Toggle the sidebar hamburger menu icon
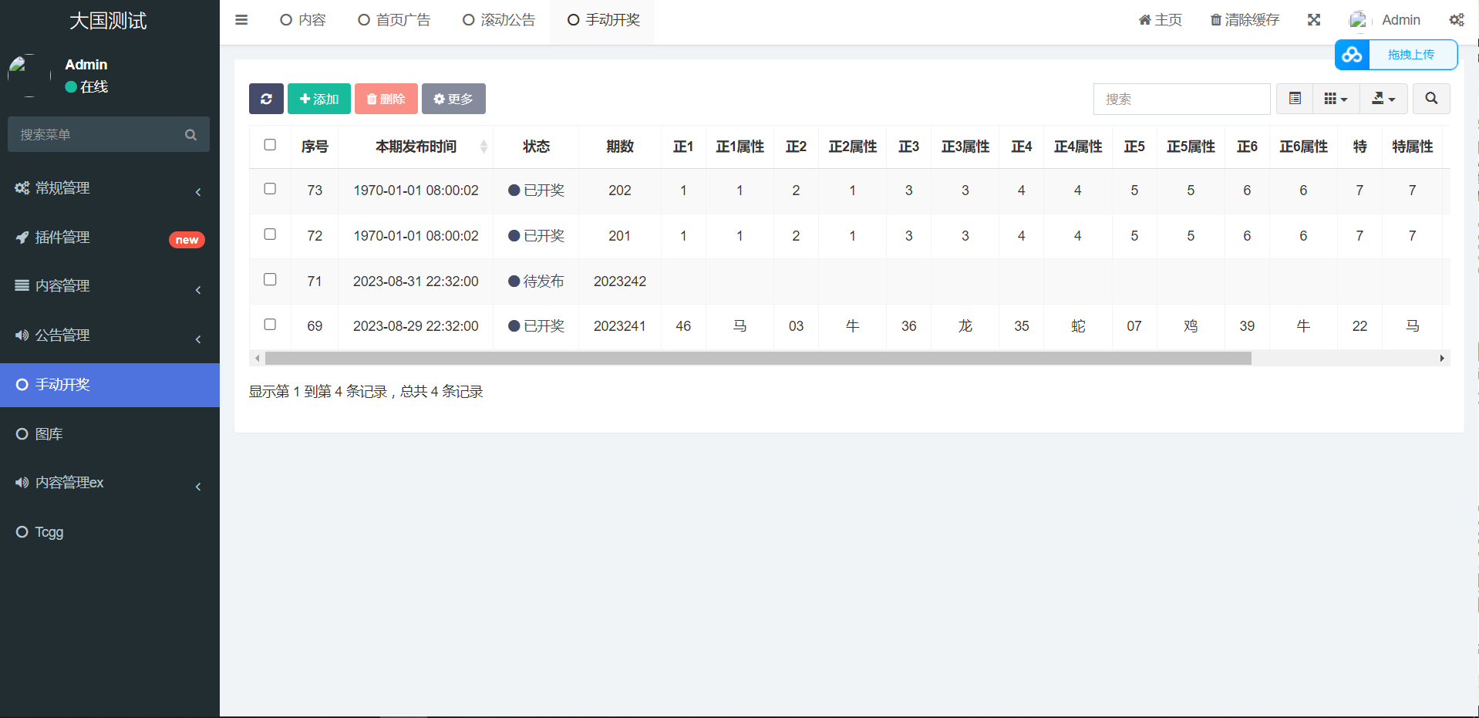This screenshot has height=718, width=1479. click(x=241, y=20)
